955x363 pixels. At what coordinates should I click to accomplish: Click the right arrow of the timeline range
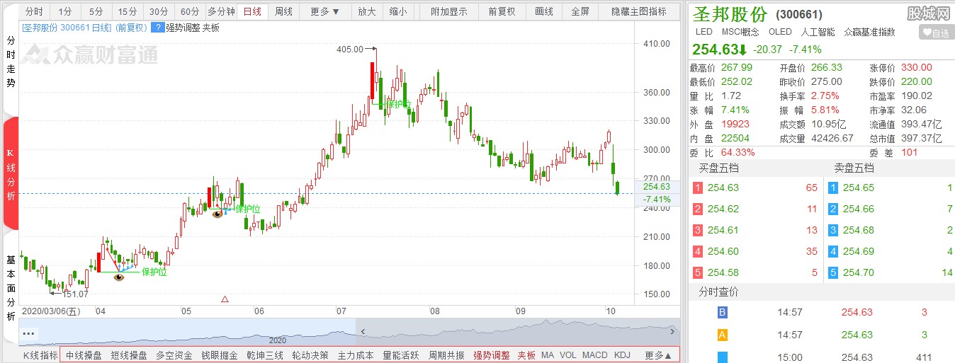tap(673, 331)
